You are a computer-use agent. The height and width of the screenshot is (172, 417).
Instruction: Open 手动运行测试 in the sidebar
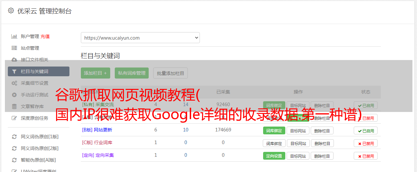click(x=35, y=95)
